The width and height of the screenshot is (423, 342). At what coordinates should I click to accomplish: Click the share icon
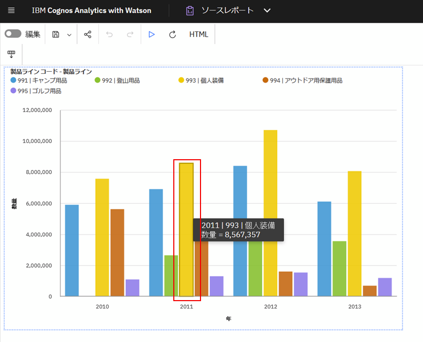87,34
